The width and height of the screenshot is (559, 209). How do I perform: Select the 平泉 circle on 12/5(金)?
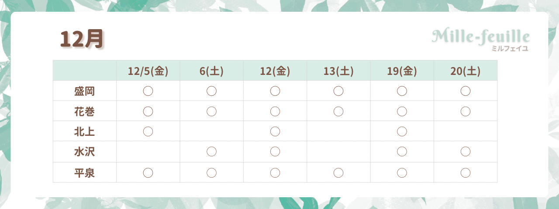148,173
